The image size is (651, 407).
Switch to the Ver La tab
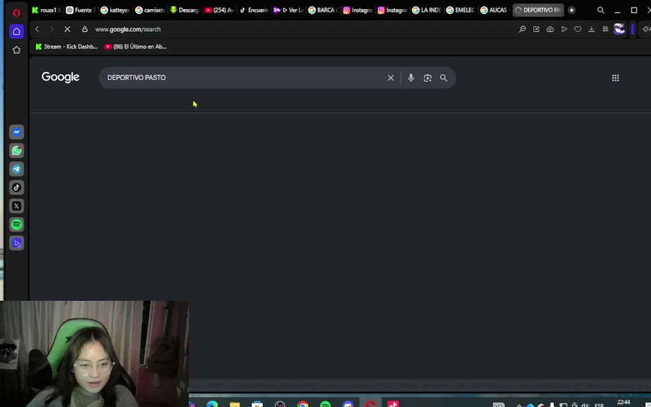coord(288,10)
